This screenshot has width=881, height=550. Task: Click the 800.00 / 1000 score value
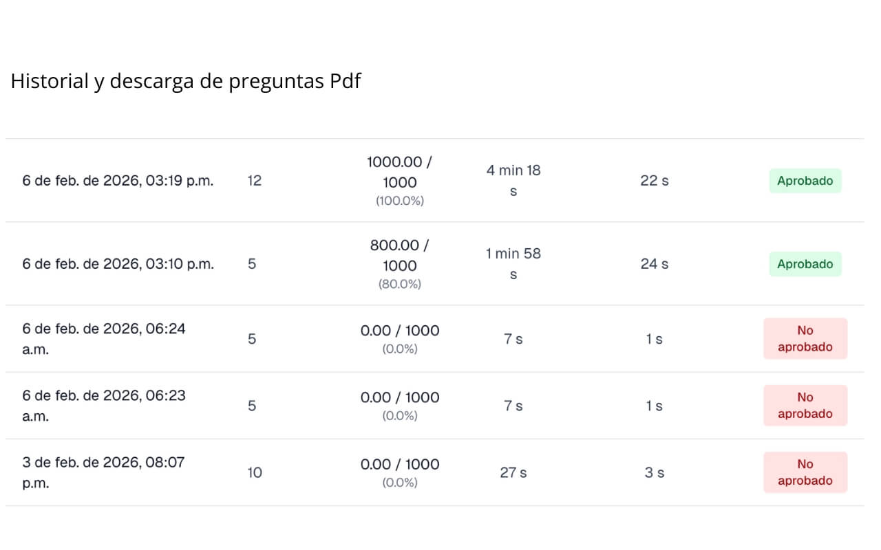399,255
